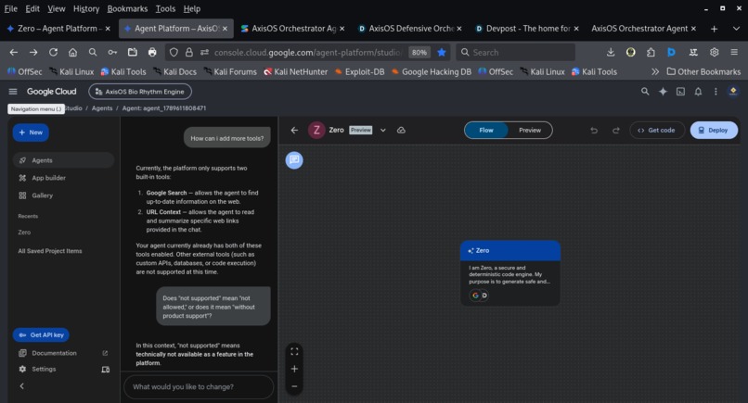The height and width of the screenshot is (403, 748).
Task: Switch to Preview view
Action: (530, 130)
